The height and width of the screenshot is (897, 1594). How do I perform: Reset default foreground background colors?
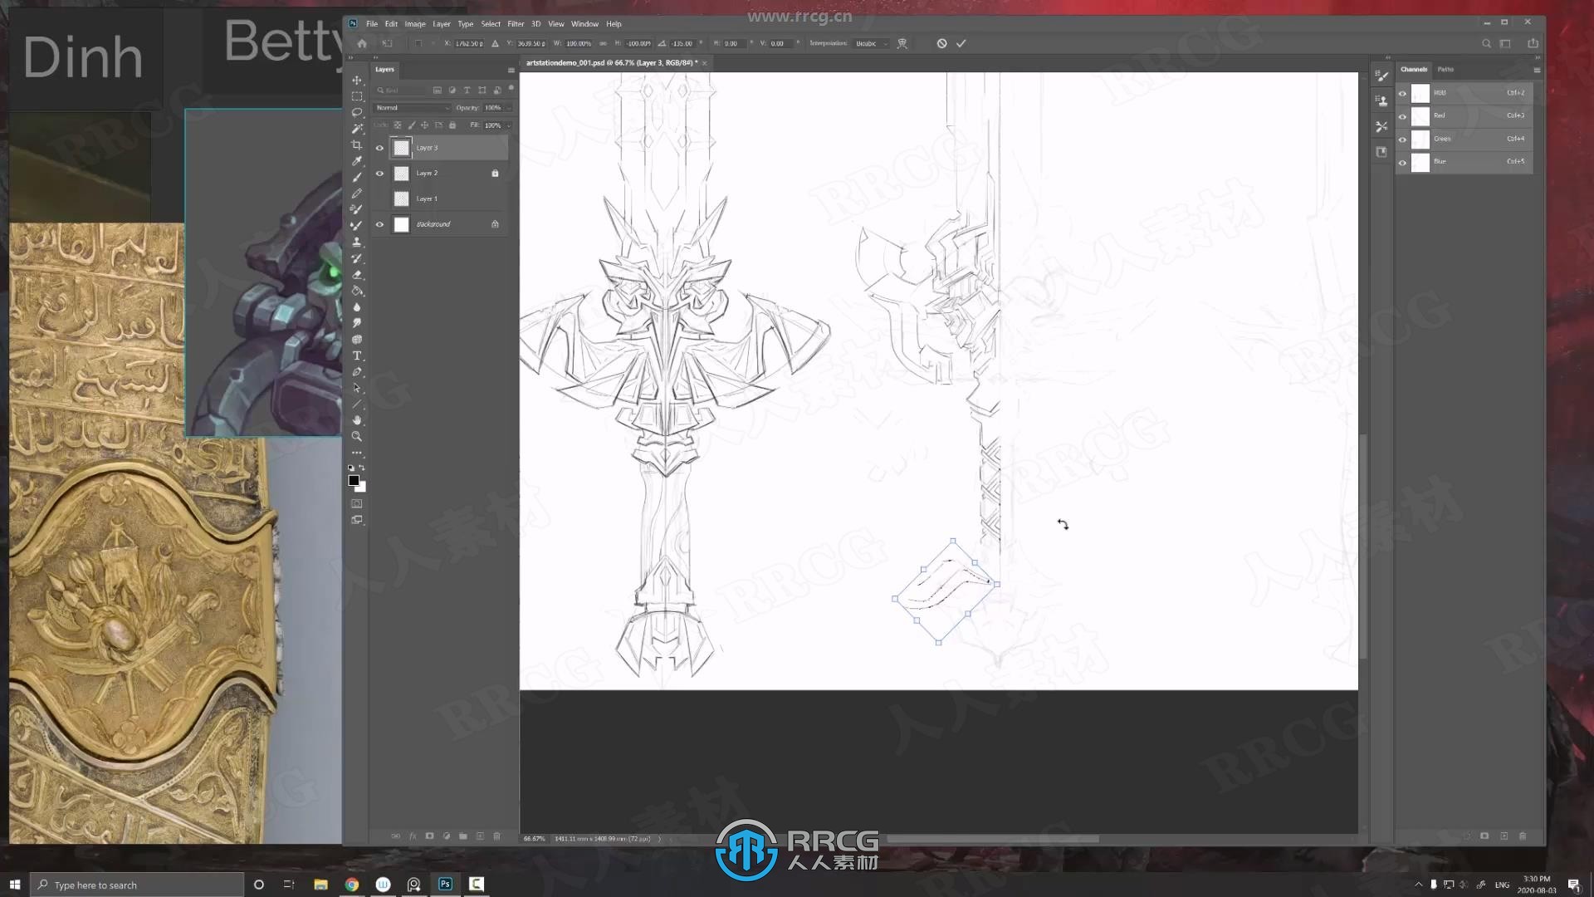tap(351, 468)
